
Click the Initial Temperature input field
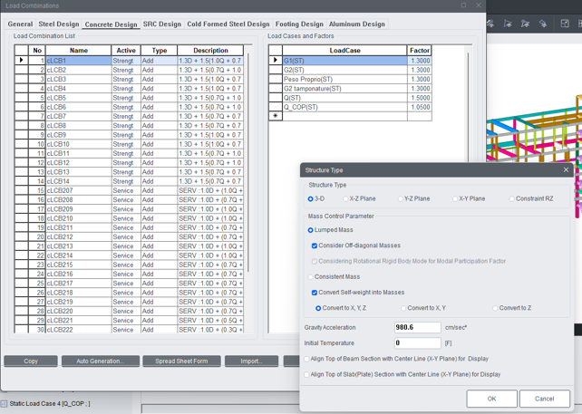418,343
